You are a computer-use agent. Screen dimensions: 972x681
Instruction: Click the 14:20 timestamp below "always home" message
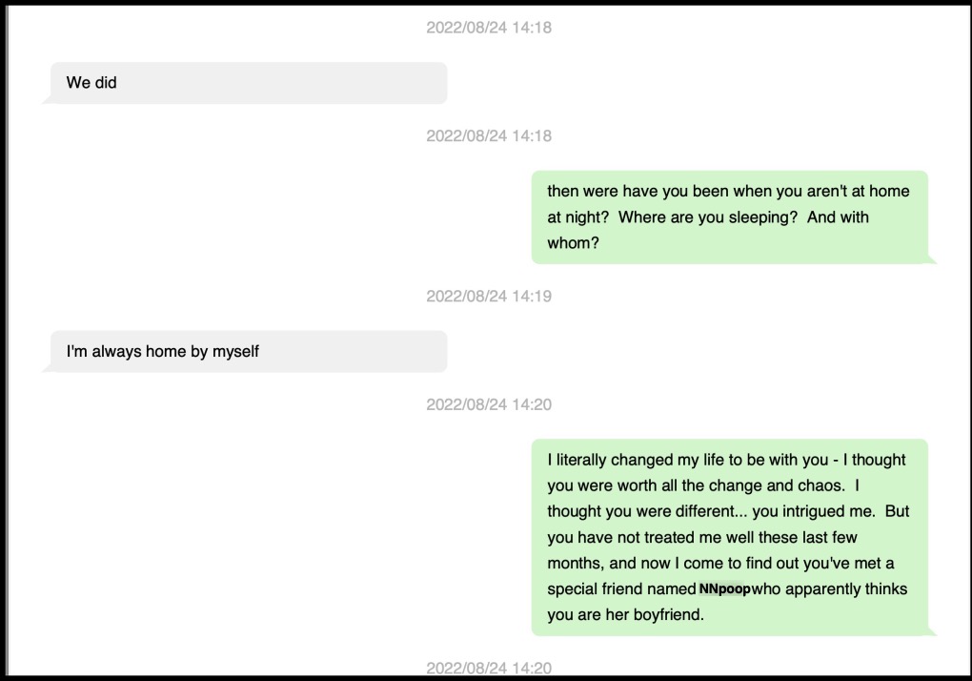coord(488,404)
